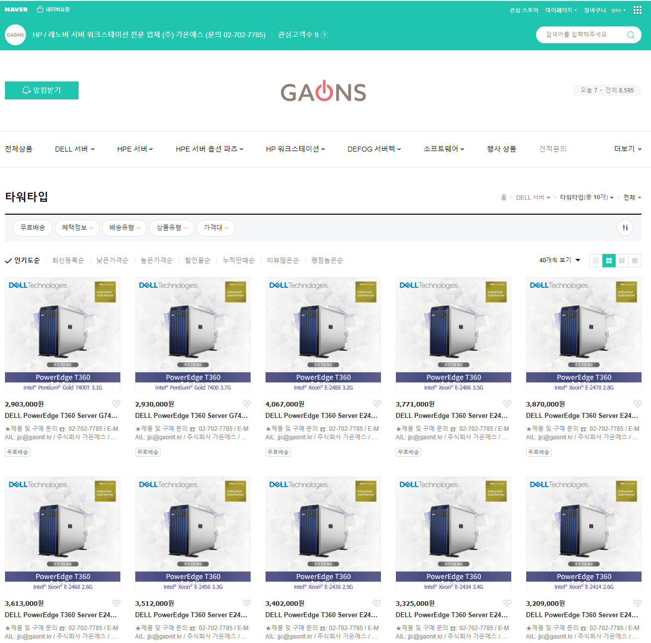Screen dimensions: 651x643
Task: Sort by 할인율순
Action: point(197,260)
